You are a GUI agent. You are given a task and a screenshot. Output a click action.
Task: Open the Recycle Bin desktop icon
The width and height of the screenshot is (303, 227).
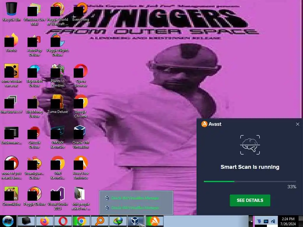(12, 12)
